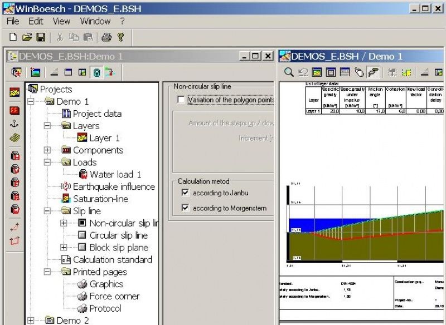Click the Paste clipboard icon
This screenshot has width=446, height=325.
coord(88,37)
